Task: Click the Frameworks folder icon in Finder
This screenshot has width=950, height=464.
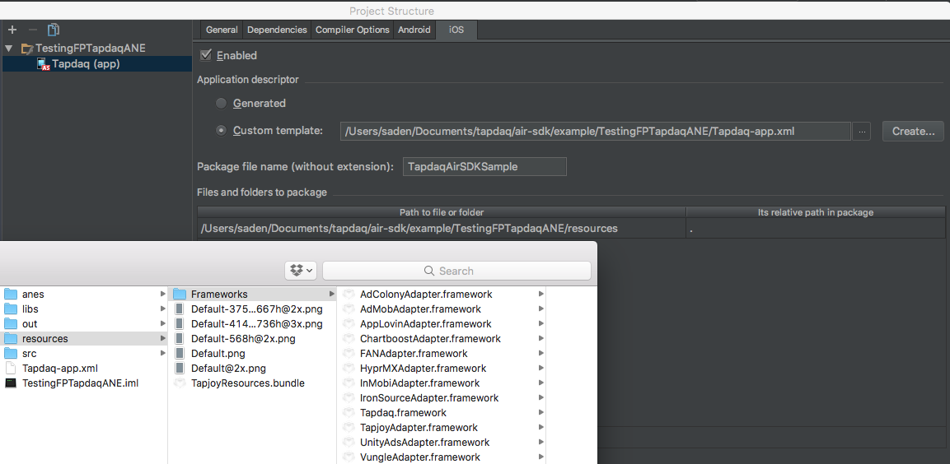Action: click(180, 295)
